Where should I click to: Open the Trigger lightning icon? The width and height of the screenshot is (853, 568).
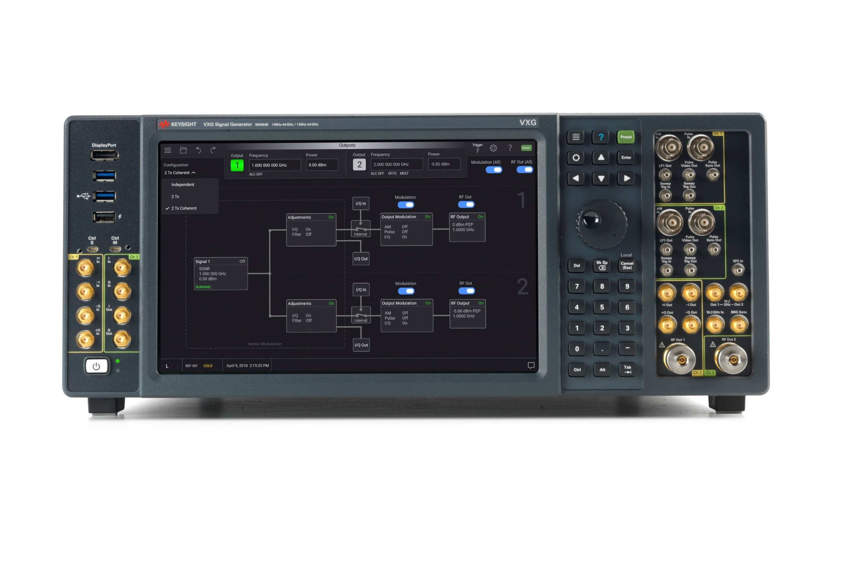coord(477,149)
